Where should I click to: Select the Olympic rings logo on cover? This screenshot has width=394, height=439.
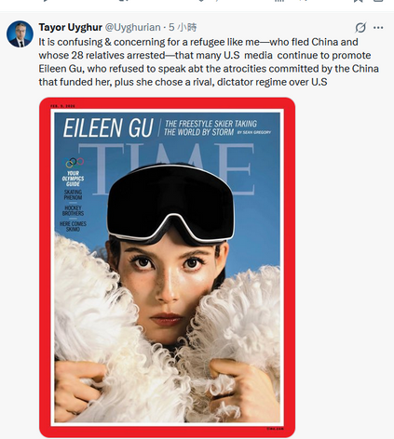(x=75, y=162)
